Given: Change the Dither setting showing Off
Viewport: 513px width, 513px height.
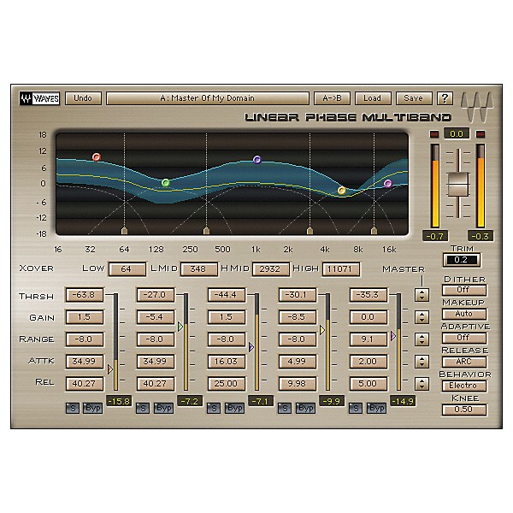Looking at the screenshot, I should point(464,290).
